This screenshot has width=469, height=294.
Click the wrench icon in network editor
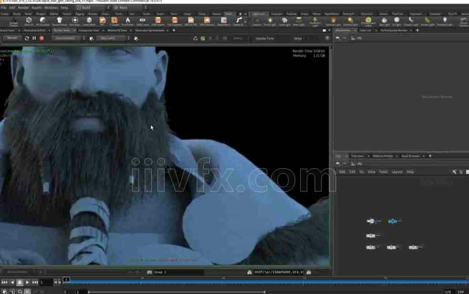454,172
